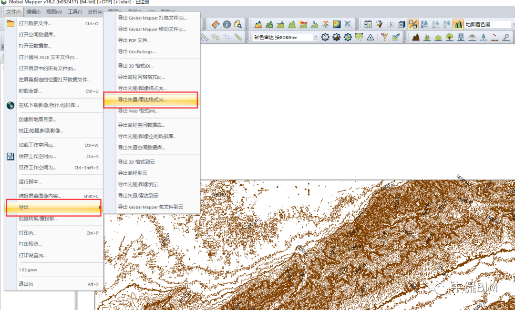The width and height of the screenshot is (515, 310).
Task: Select 导出高程到云 entry
Action: click(151, 173)
